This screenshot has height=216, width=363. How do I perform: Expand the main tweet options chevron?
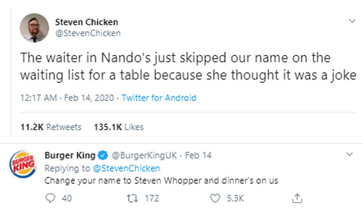coord(353,21)
